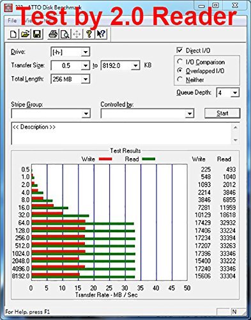Toggle the Direct I/O checkbox
The width and height of the screenshot is (251, 320).
pyautogui.click(x=179, y=51)
